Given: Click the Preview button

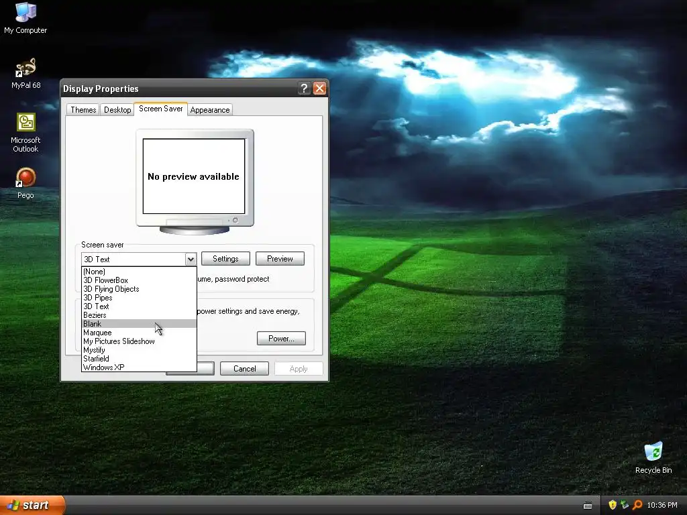Looking at the screenshot, I should 280,259.
